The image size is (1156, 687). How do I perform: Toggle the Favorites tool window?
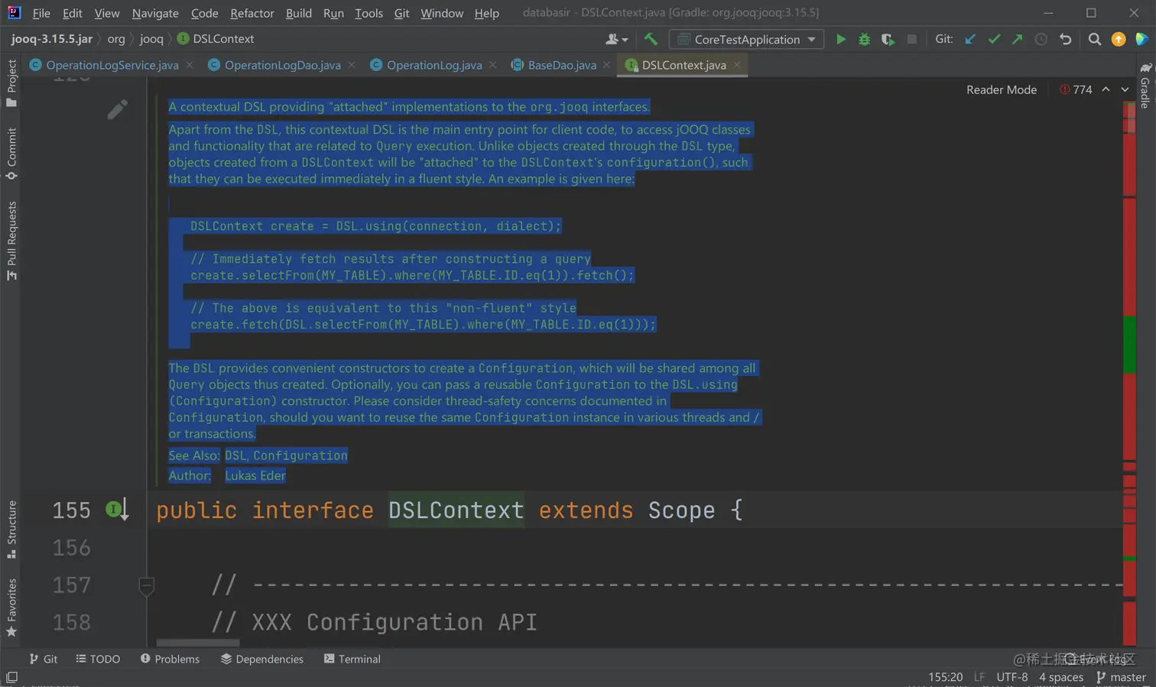[11, 608]
